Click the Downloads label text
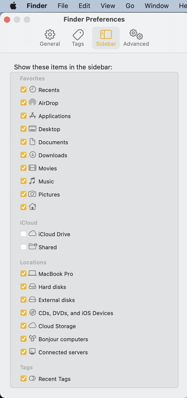 [53, 155]
